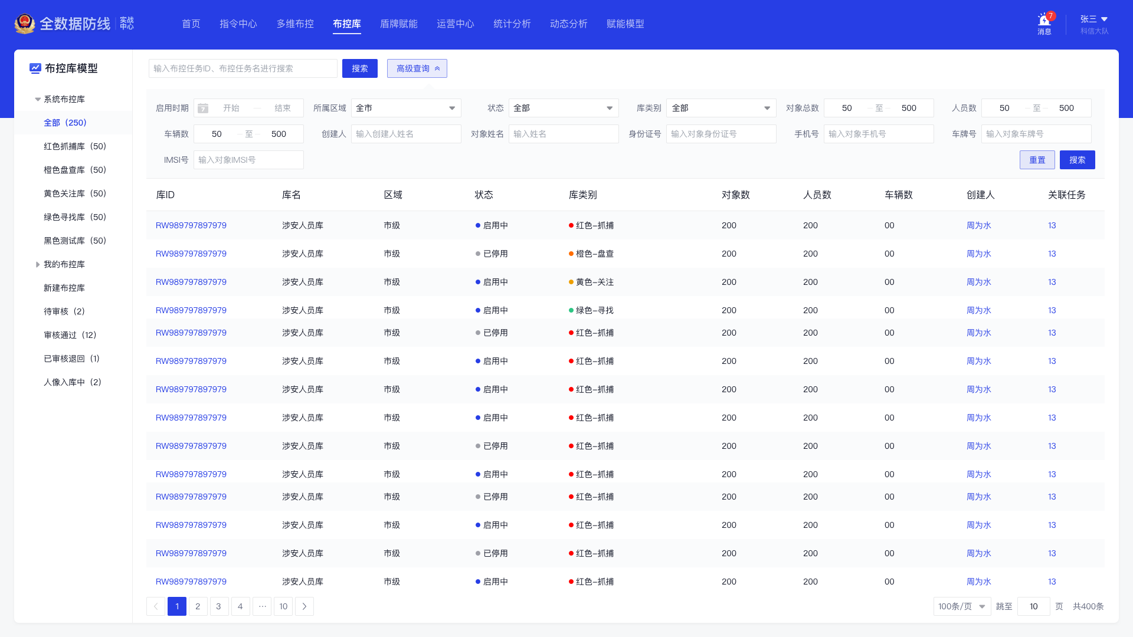Click the police badge logo

pos(24,24)
